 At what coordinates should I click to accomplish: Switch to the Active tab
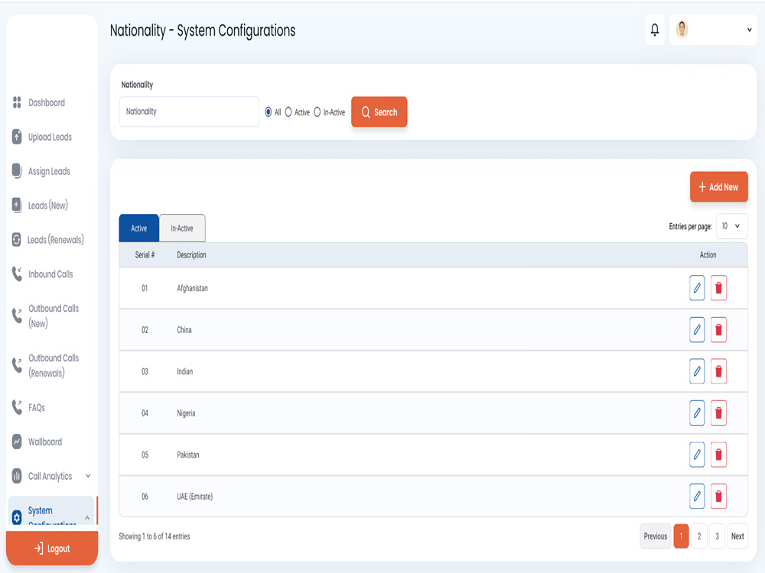click(x=139, y=228)
